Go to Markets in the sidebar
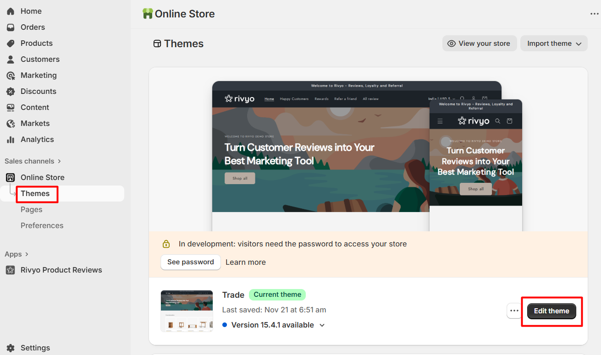The image size is (601, 355). tap(35, 123)
